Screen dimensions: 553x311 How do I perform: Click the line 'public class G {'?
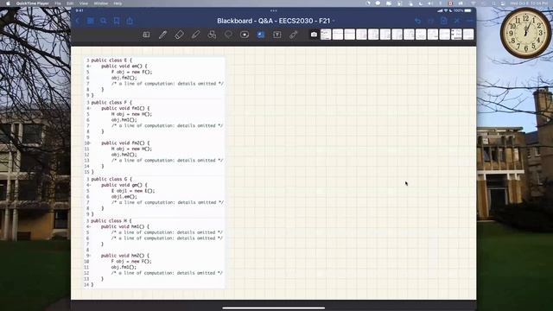point(111,179)
